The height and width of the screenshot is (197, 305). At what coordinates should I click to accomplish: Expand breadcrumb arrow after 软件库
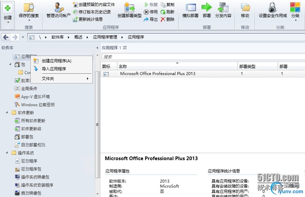click(x=69, y=37)
